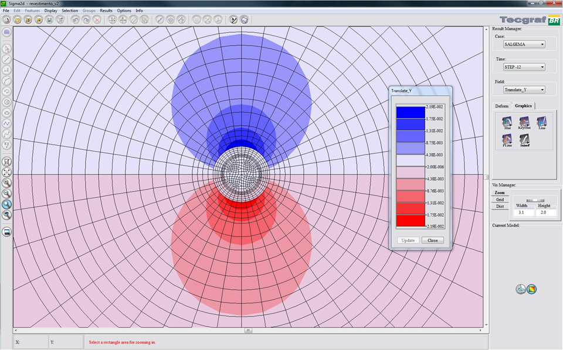Click the white middle legend color band

click(411, 160)
